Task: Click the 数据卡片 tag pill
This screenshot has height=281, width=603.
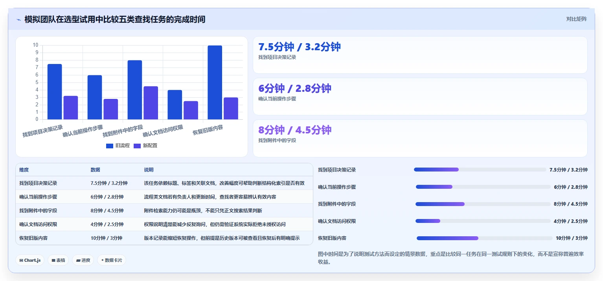Action: (112, 260)
